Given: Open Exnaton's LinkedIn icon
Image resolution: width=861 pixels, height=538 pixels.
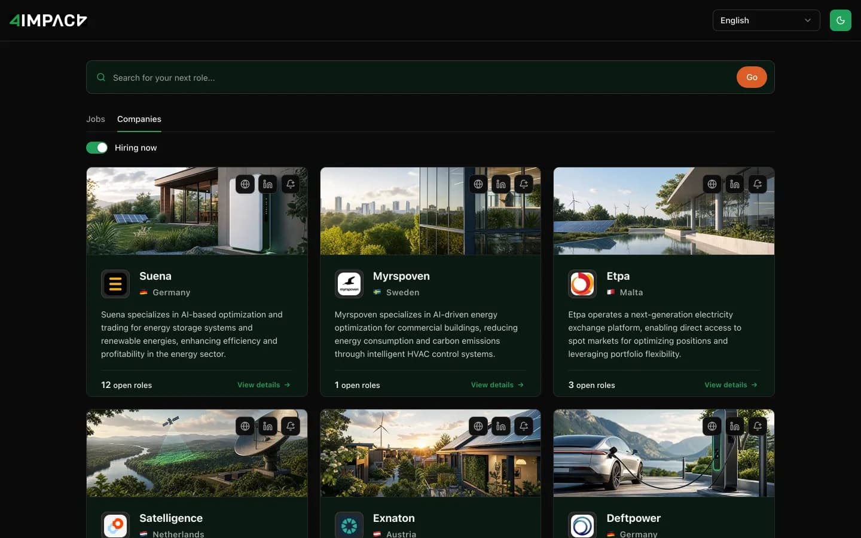Looking at the screenshot, I should click(501, 426).
